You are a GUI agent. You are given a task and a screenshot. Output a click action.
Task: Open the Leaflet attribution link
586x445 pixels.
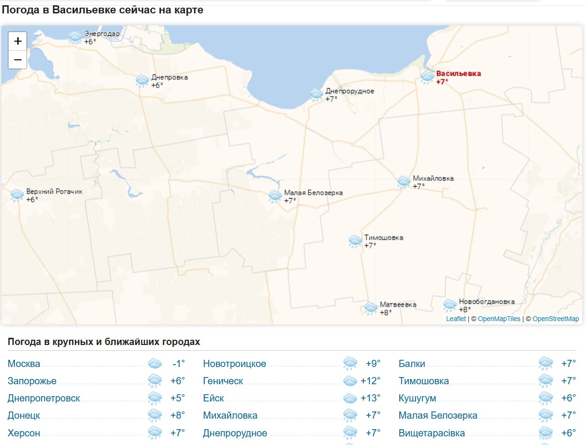pos(456,319)
